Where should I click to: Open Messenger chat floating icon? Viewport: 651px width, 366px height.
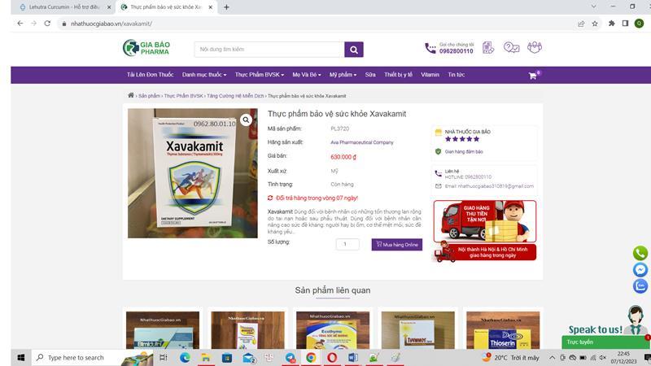[x=640, y=270]
